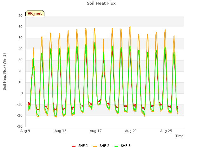This screenshot has height=152, width=203.
Task: Click the 0 y-axis tick label
Action: click(x=22, y=93)
